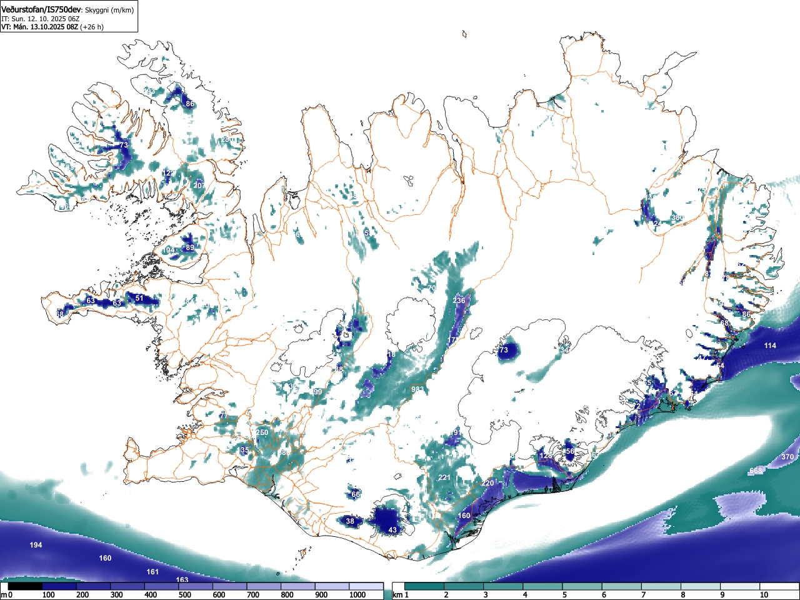Click the 'Skyggni (m/km)' label in header
Screen dimensions: 800x600
[109, 10]
